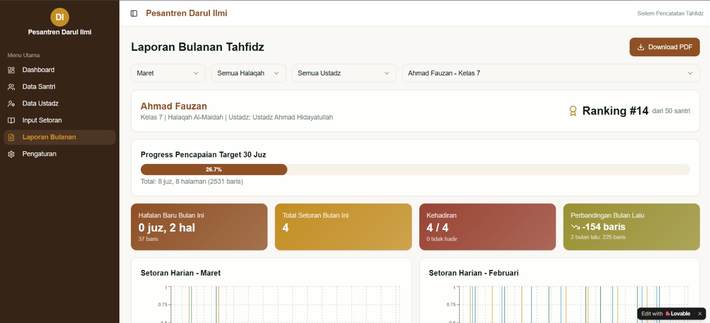Screen dimensions: 710x323
Task: Click the Dashboard grid icon
Action: 12,70
